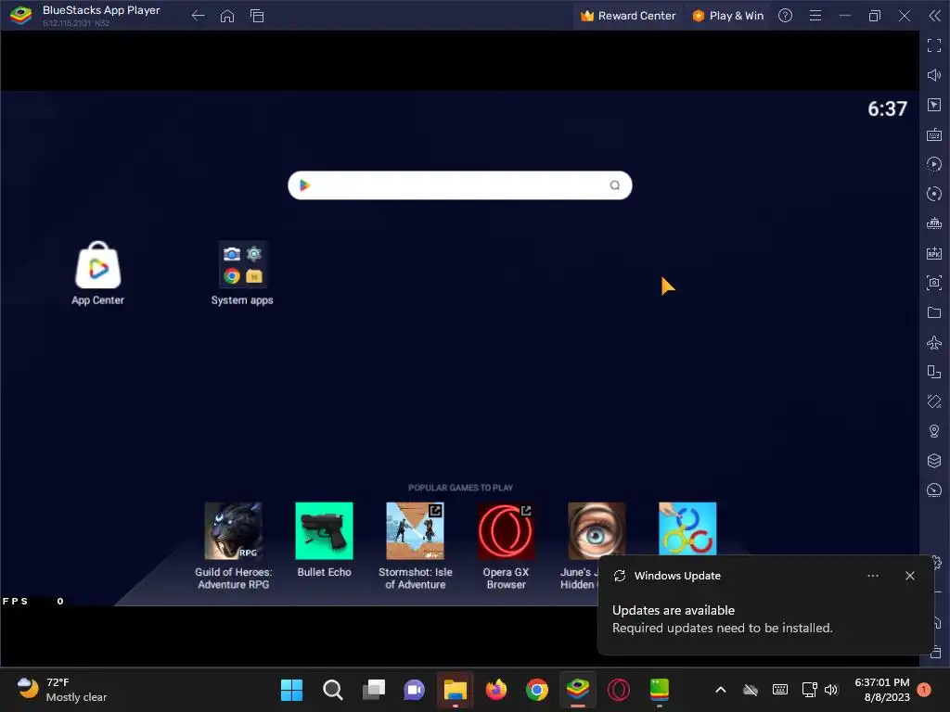Open Windows Update notification options ellipsis
This screenshot has height=712, width=950.
(x=873, y=576)
